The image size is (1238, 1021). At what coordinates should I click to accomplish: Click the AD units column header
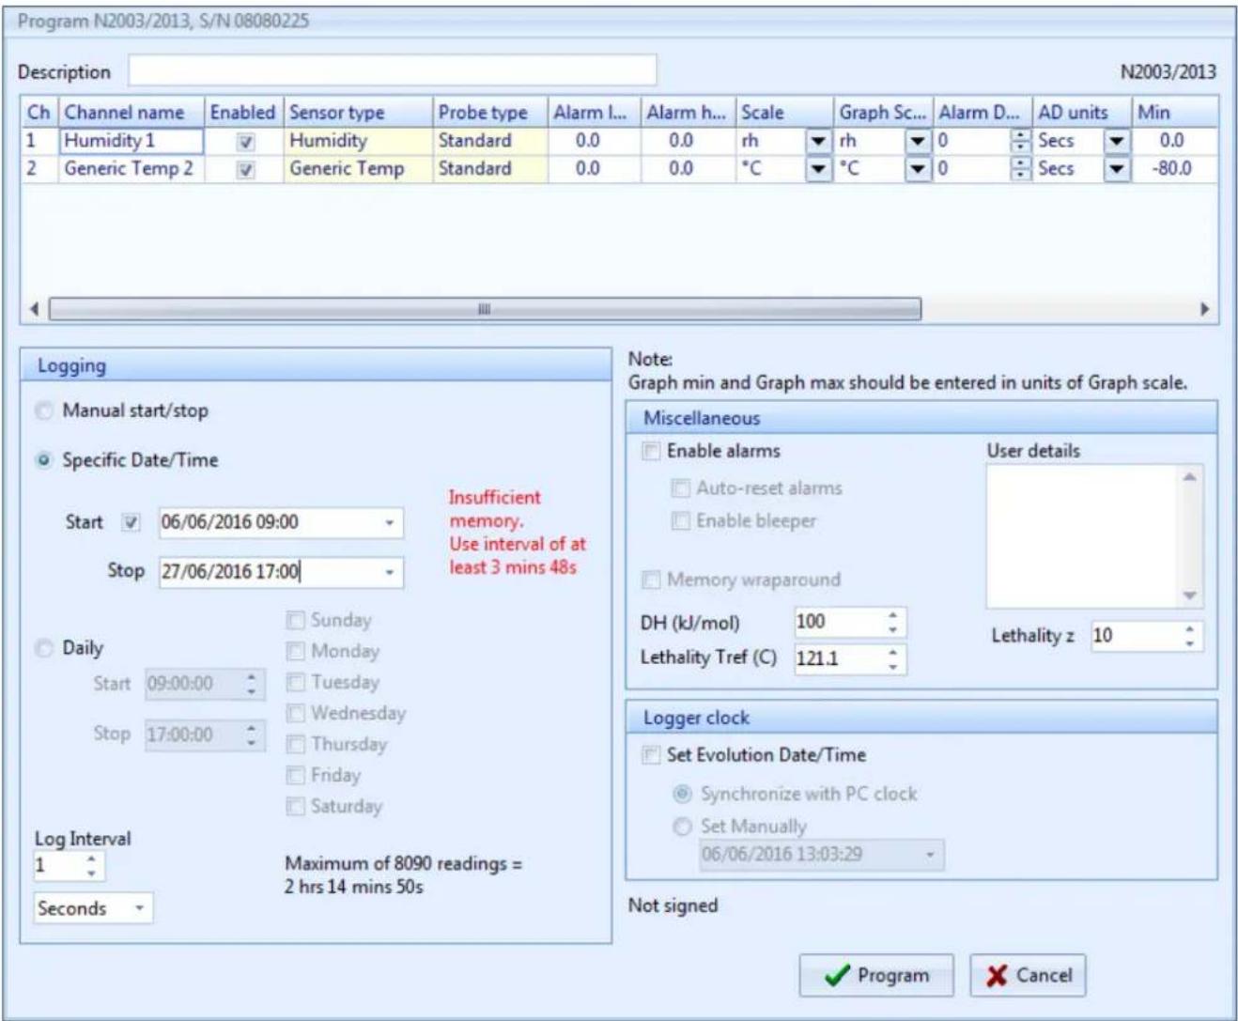[x=1082, y=113]
